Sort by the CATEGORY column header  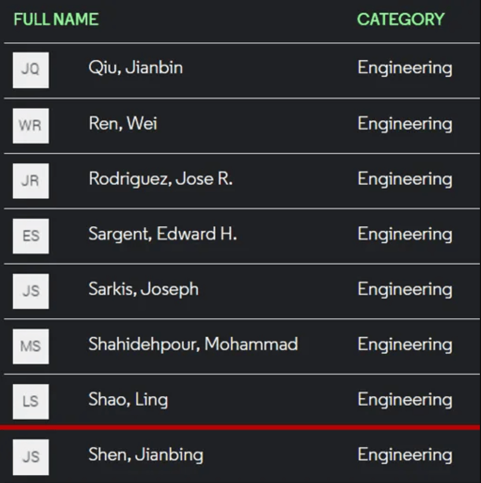[400, 20]
